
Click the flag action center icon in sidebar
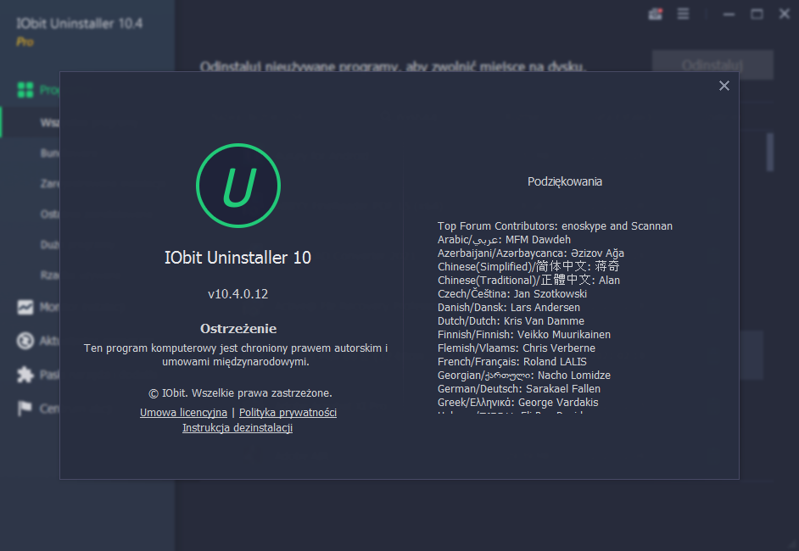point(25,409)
